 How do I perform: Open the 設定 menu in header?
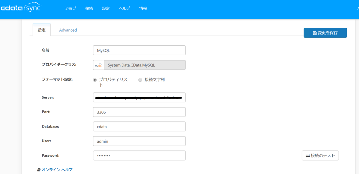(106, 8)
